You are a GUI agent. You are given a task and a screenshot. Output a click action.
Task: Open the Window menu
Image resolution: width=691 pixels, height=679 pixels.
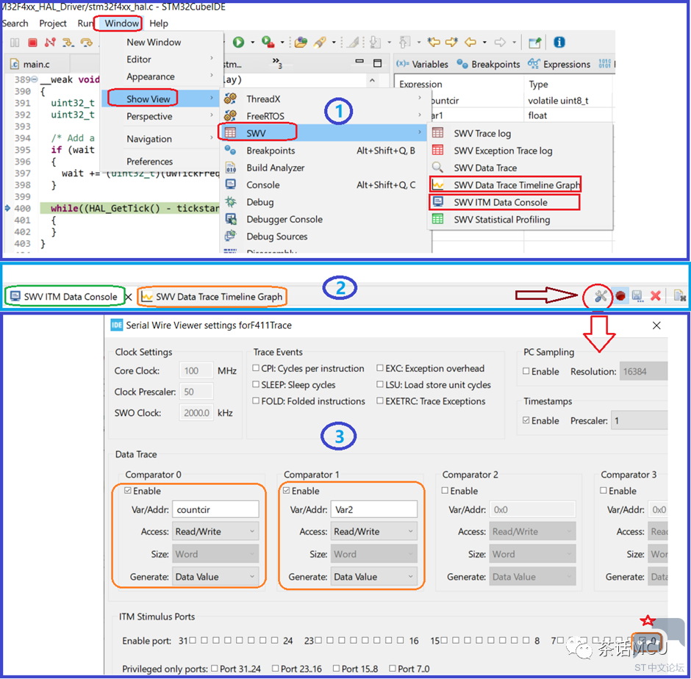coord(121,24)
